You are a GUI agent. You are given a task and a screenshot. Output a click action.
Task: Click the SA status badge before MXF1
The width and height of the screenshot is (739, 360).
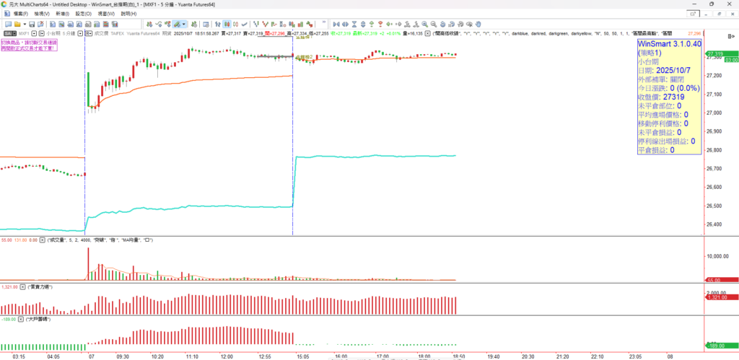pyautogui.click(x=9, y=33)
